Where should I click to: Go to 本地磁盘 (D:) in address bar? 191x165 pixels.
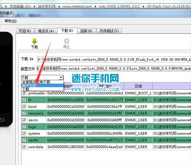click(x=20, y=6)
